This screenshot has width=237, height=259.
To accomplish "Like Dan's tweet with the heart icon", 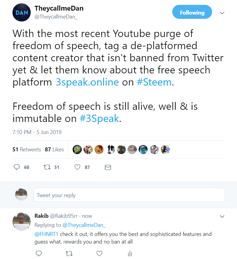I will click(x=77, y=167).
